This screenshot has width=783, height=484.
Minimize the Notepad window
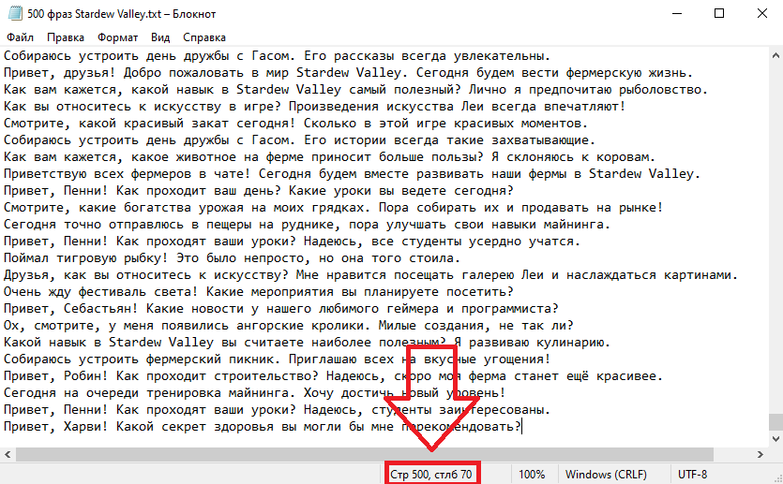[x=675, y=13]
